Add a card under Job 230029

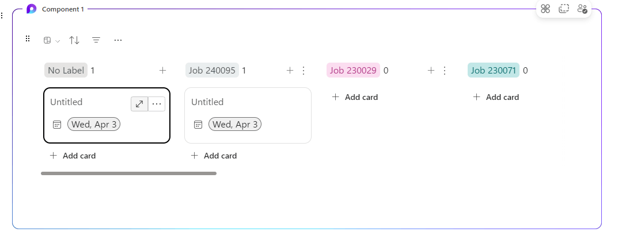pyautogui.click(x=355, y=97)
